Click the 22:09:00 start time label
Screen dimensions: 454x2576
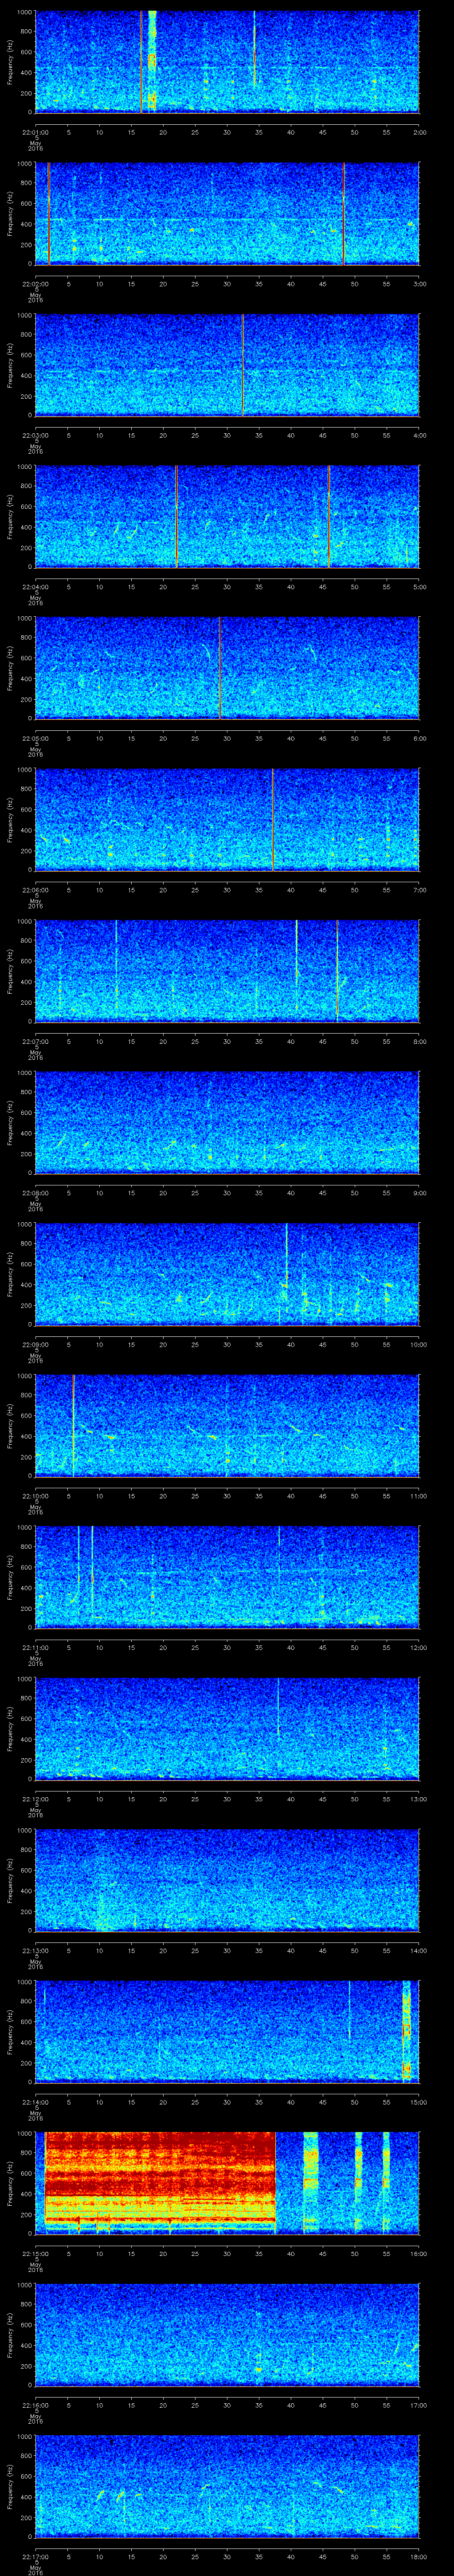(x=35, y=1344)
